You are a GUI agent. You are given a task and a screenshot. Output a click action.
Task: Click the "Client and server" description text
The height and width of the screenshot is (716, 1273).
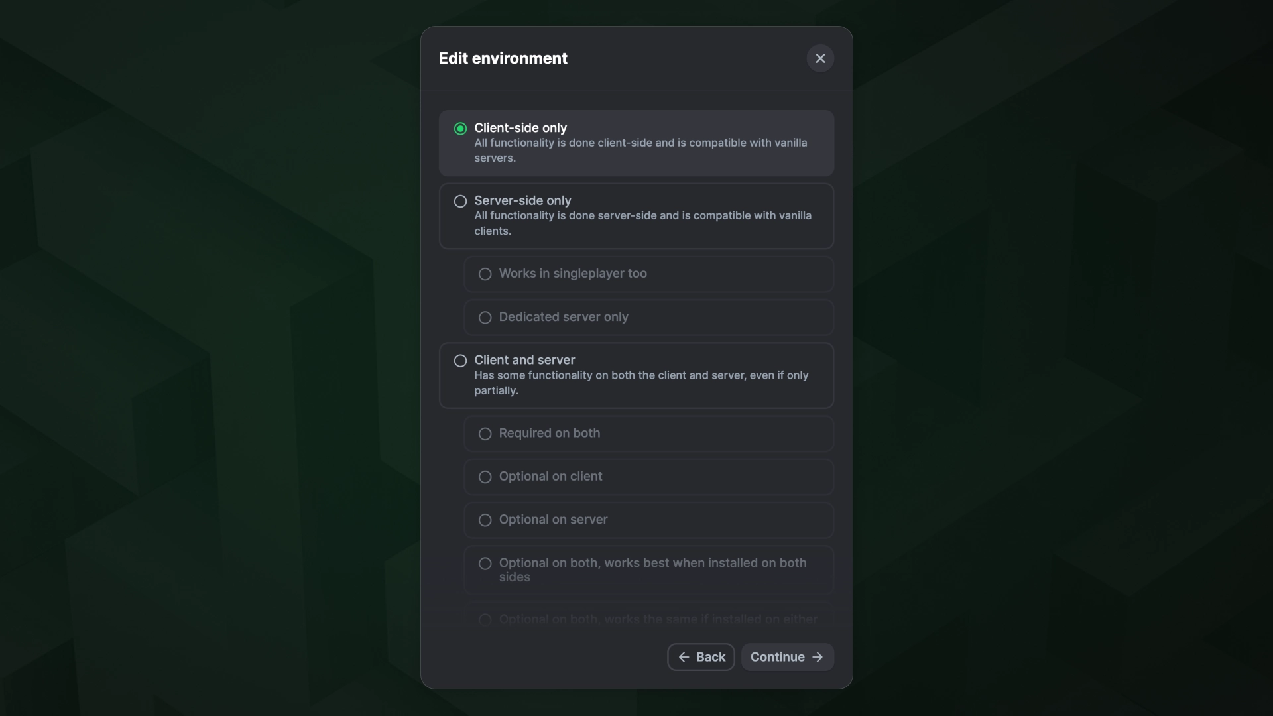pos(640,383)
